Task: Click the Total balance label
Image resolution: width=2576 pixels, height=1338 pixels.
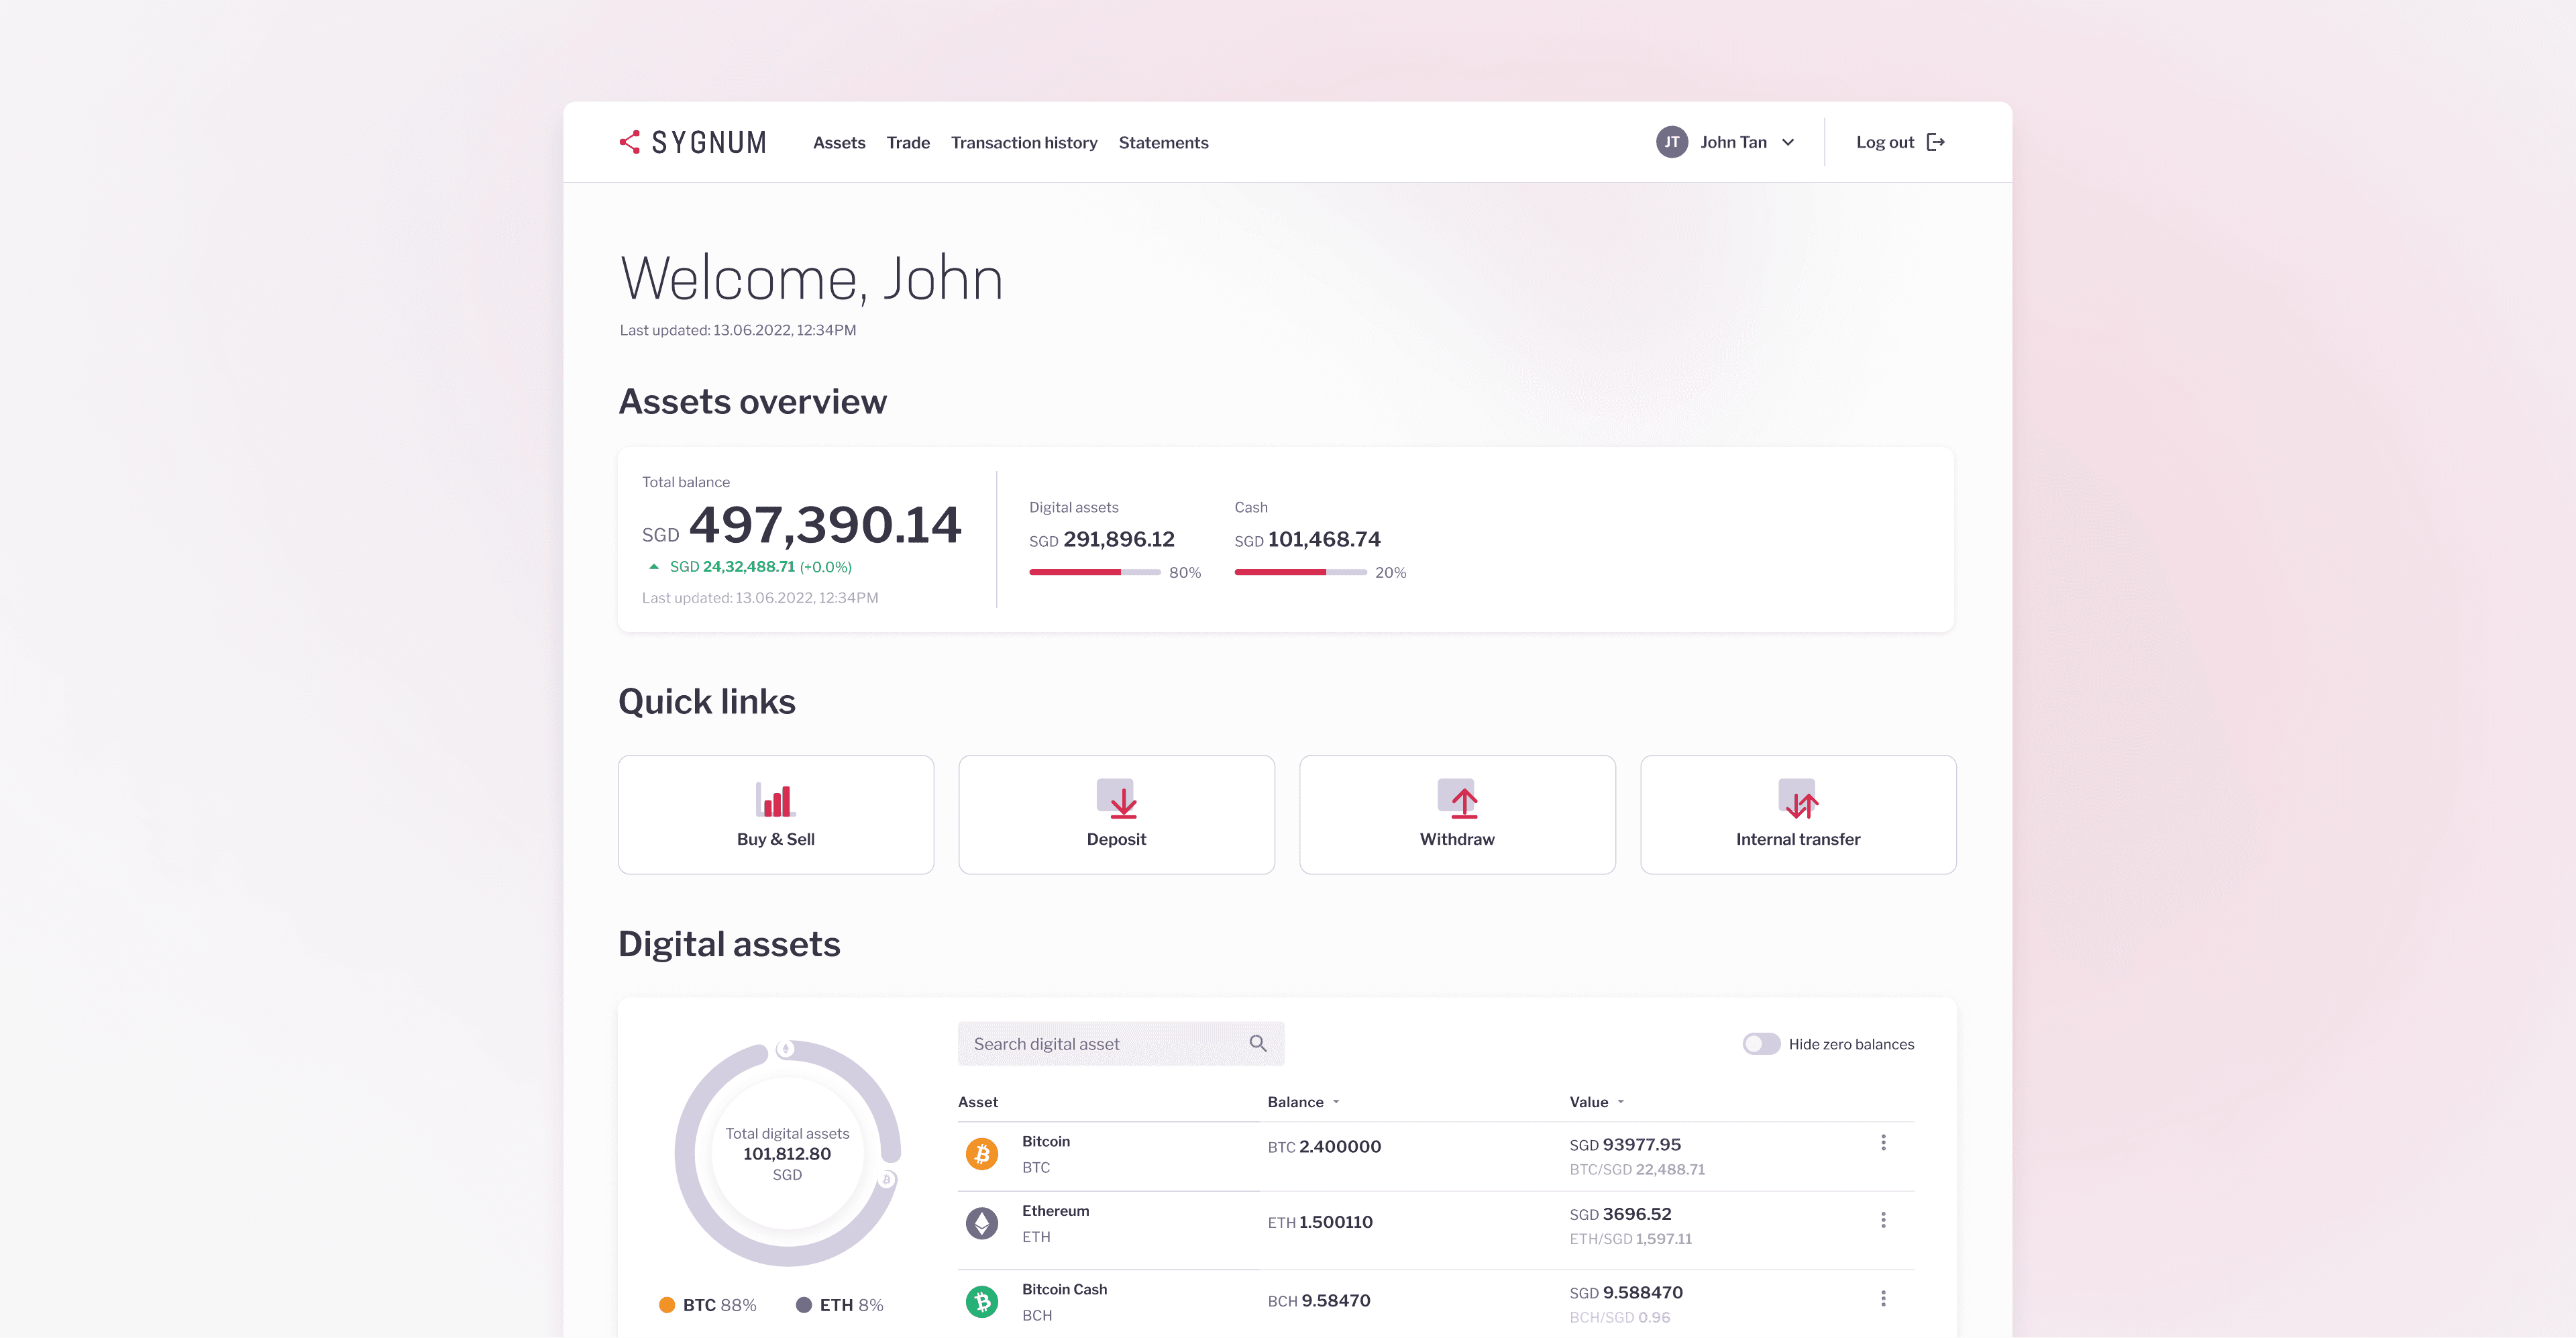Action: (686, 482)
